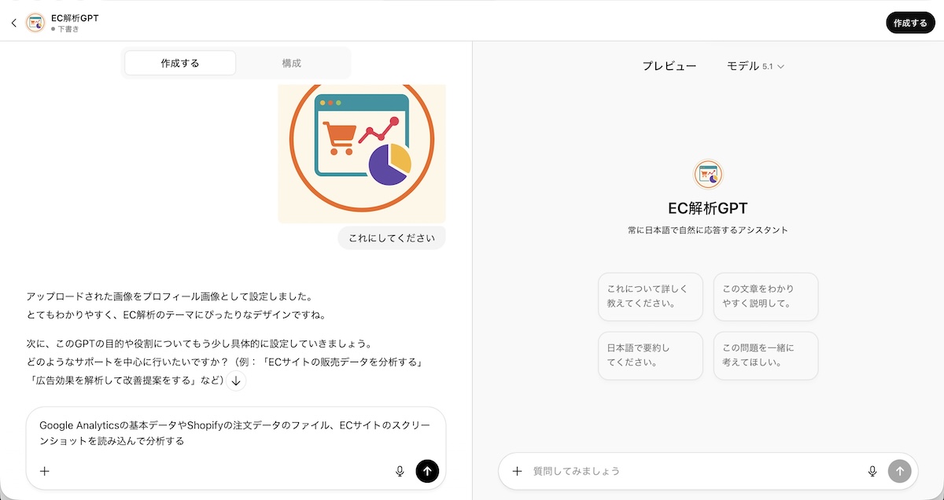Screen dimensions: 944x500
Task: Select the 日本語で要約してください suggestion chip
Action: tap(651, 355)
